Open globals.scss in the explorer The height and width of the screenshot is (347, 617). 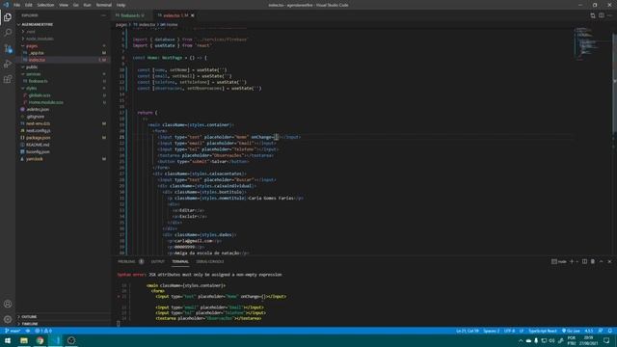[x=40, y=95]
